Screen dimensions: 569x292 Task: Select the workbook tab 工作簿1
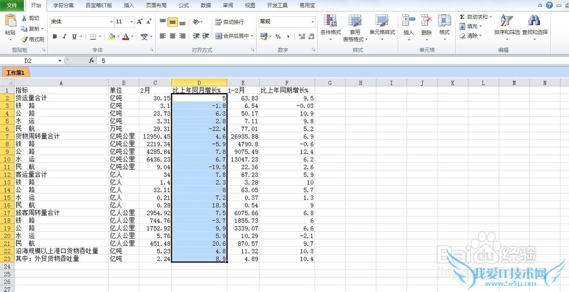[15, 73]
